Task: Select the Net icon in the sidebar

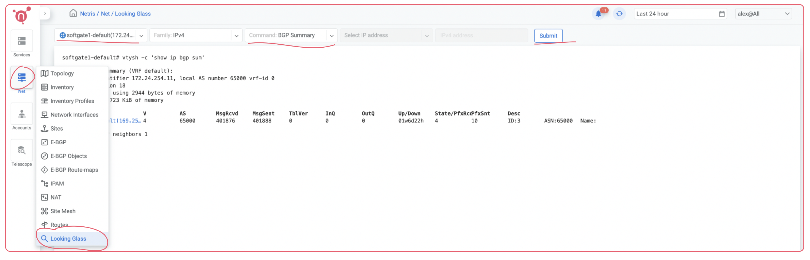Action: [21, 78]
